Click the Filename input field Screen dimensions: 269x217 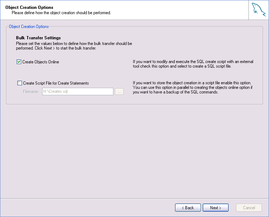[78, 92]
